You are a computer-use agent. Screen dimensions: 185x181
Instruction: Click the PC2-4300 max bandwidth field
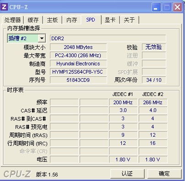point(78,55)
